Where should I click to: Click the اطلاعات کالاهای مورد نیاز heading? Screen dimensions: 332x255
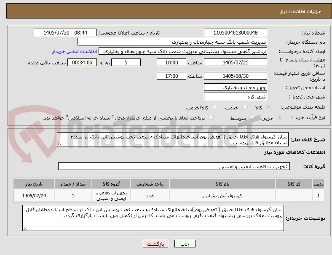(x=295, y=152)
